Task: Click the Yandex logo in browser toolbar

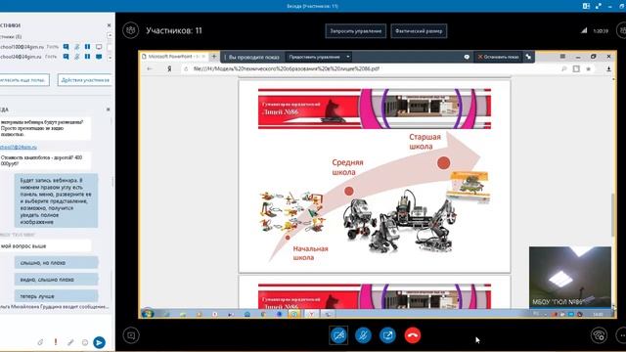Action: click(169, 68)
